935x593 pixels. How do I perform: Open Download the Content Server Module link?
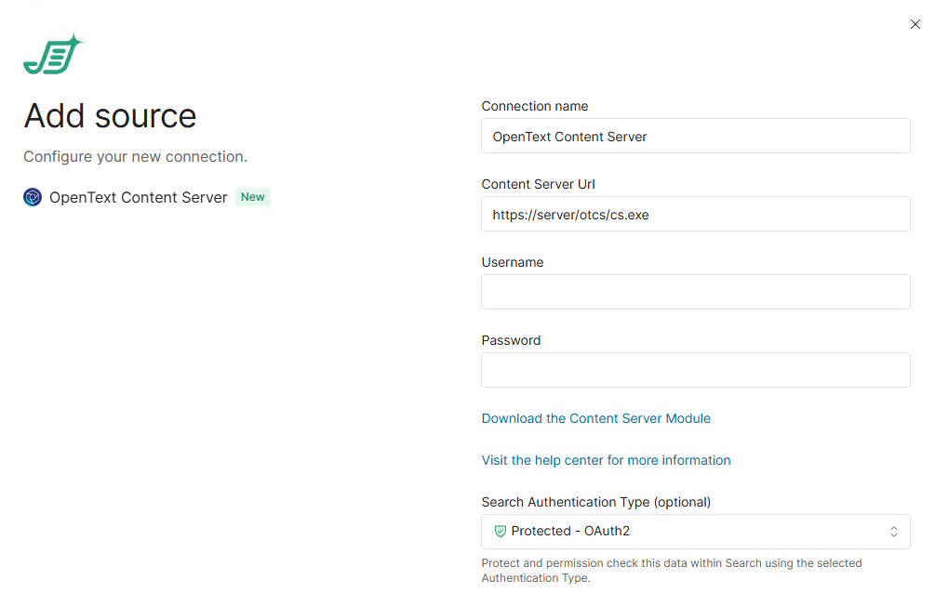[x=595, y=418]
